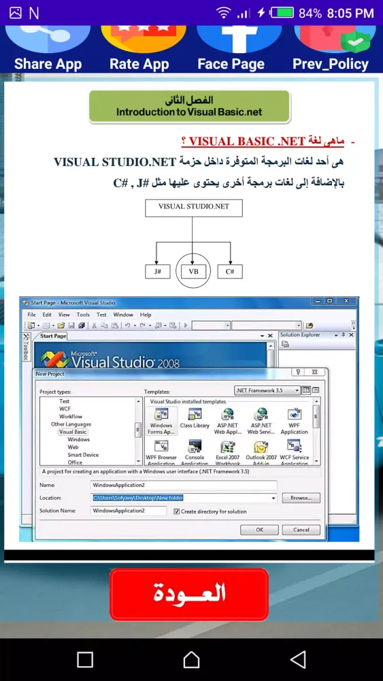Select WCF Service Application template icon

[x=294, y=453]
